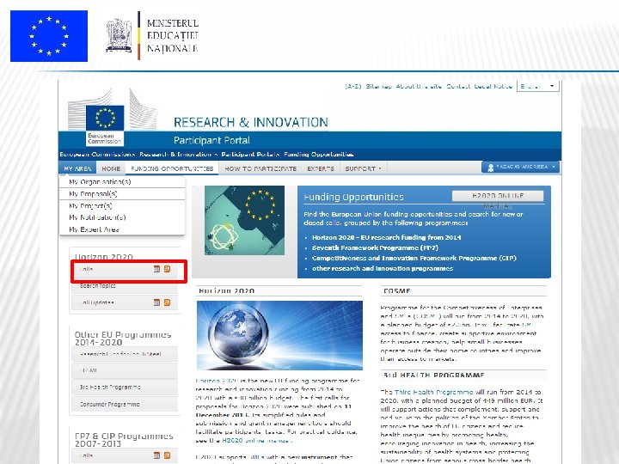Open other research and innovation programmes link

coord(383,268)
